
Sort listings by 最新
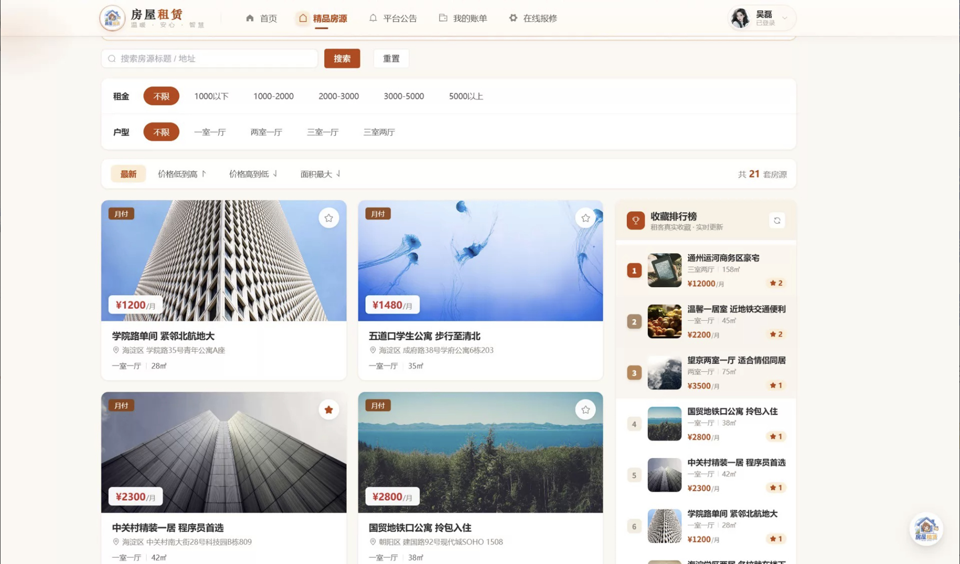(x=129, y=174)
